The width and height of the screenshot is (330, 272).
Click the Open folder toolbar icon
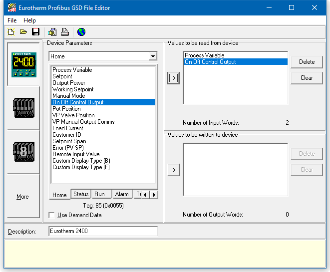[23, 32]
